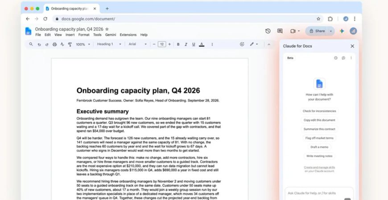Open the comments panel icon
Screen dimensions: 388x200
280,31
